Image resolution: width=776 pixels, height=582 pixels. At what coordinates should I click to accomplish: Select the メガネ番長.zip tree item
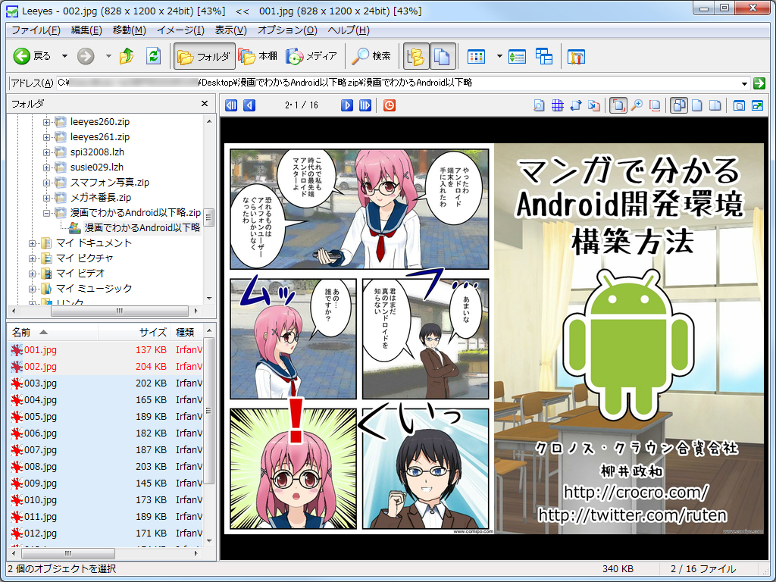click(x=101, y=198)
